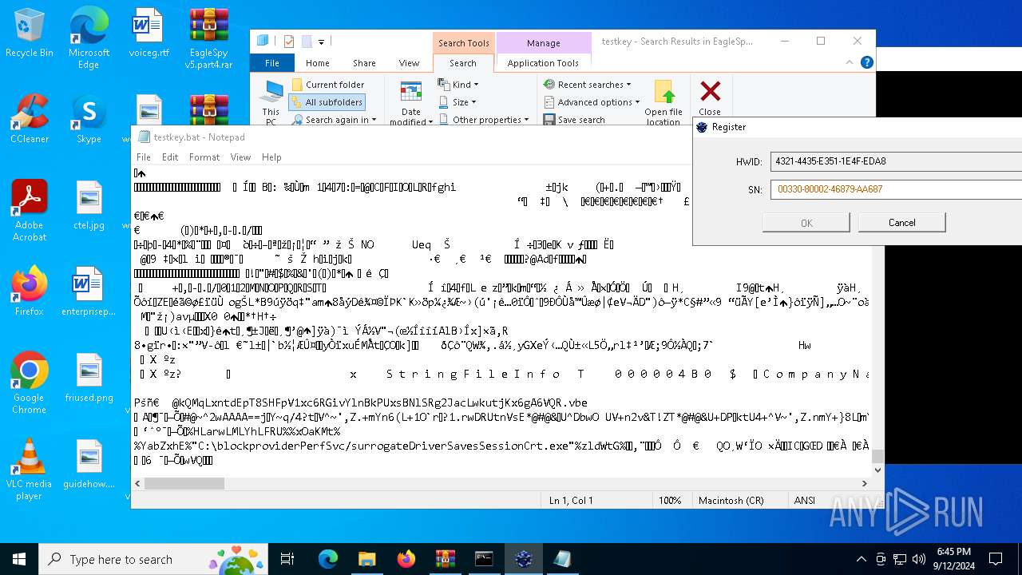Expand Recent searches dropdown
Image resolution: width=1022 pixels, height=575 pixels.
tap(587, 85)
